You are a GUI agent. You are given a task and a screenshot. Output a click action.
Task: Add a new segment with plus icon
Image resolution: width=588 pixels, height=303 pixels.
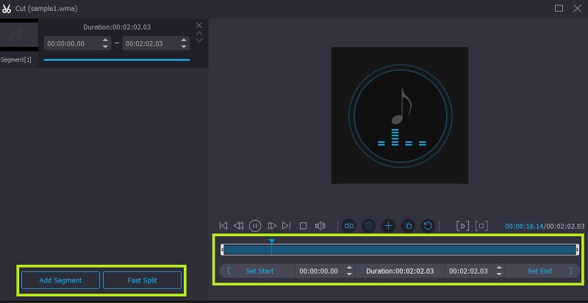click(x=388, y=226)
